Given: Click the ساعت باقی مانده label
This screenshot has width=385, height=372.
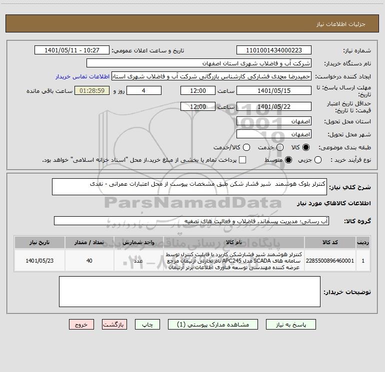Looking at the screenshot, I should click(x=49, y=91).
